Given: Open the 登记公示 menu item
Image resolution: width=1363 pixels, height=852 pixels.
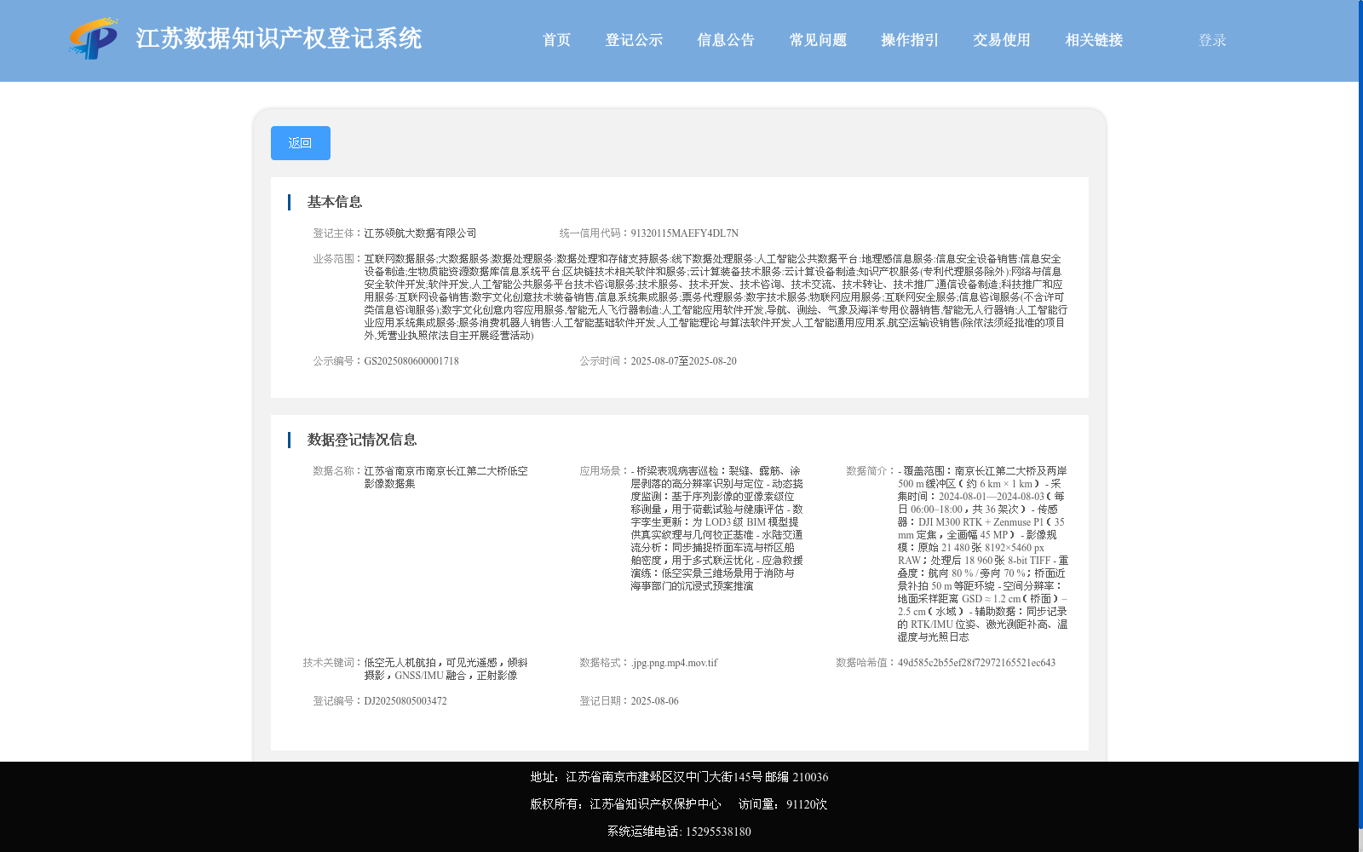Looking at the screenshot, I should 634,40.
